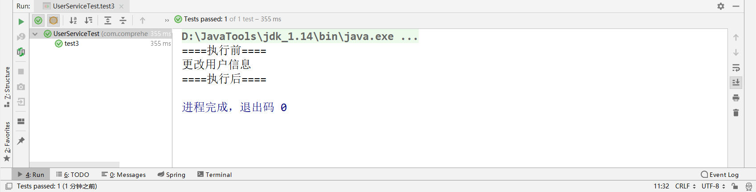Viewport: 756px width, 192px height.
Task: Toggle show passed tests filter
Action: click(38, 20)
